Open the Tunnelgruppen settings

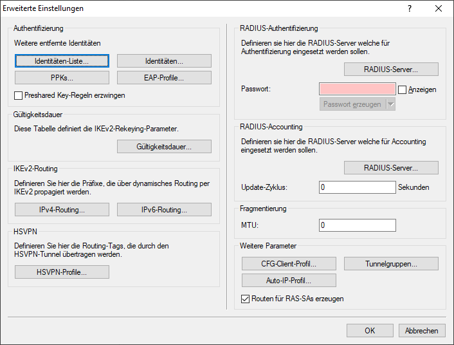pyautogui.click(x=391, y=264)
